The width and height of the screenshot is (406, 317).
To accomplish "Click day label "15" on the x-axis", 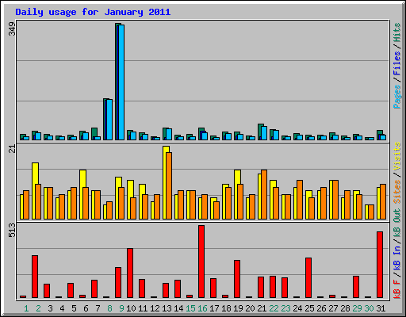I will click(x=190, y=308).
